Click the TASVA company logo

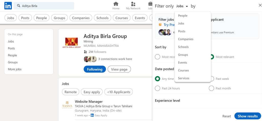[x=67, y=105]
